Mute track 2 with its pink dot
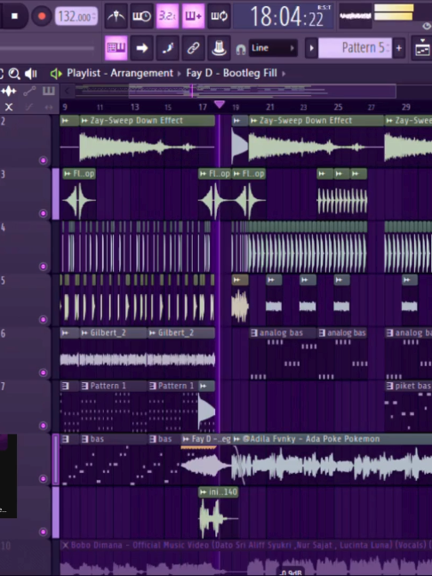This screenshot has width=432, height=576. pyautogui.click(x=43, y=160)
